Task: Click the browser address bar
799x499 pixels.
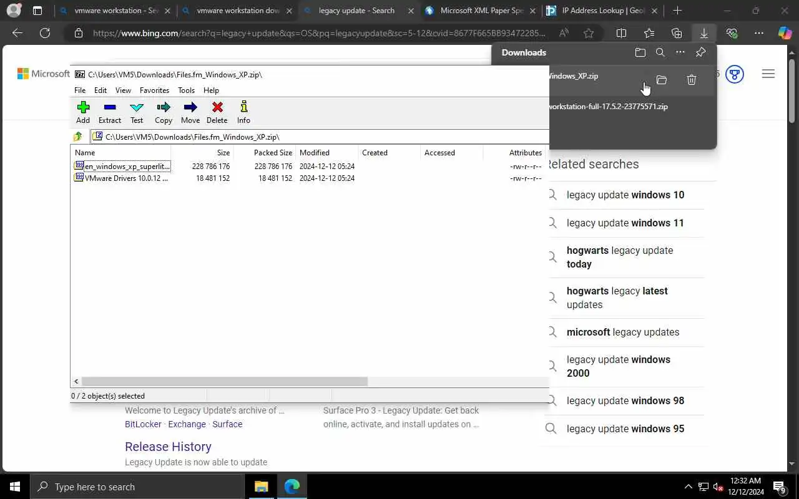Action: click(318, 33)
